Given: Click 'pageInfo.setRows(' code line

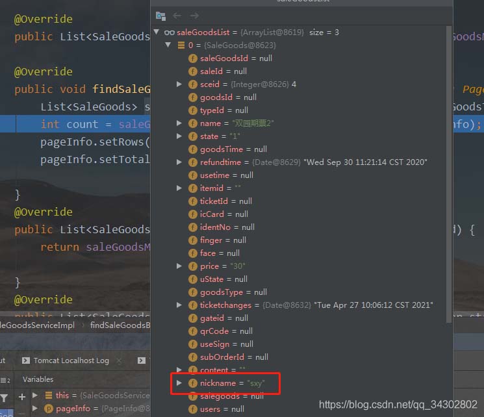Looking at the screenshot, I should tap(96, 142).
